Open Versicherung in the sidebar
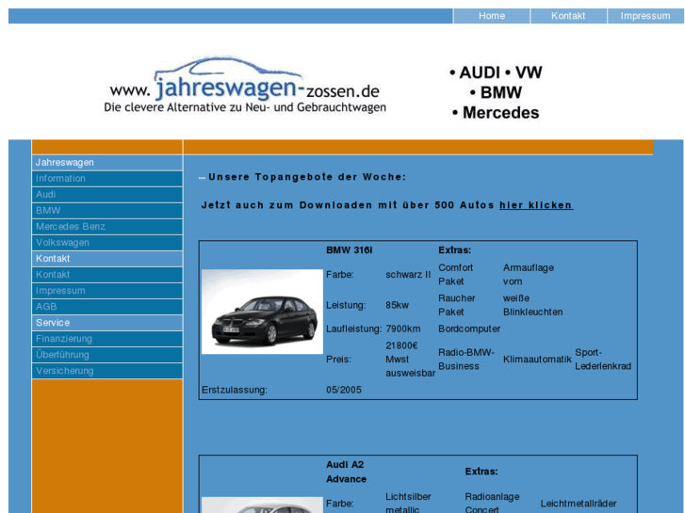The width and height of the screenshot is (685, 513). [107, 371]
